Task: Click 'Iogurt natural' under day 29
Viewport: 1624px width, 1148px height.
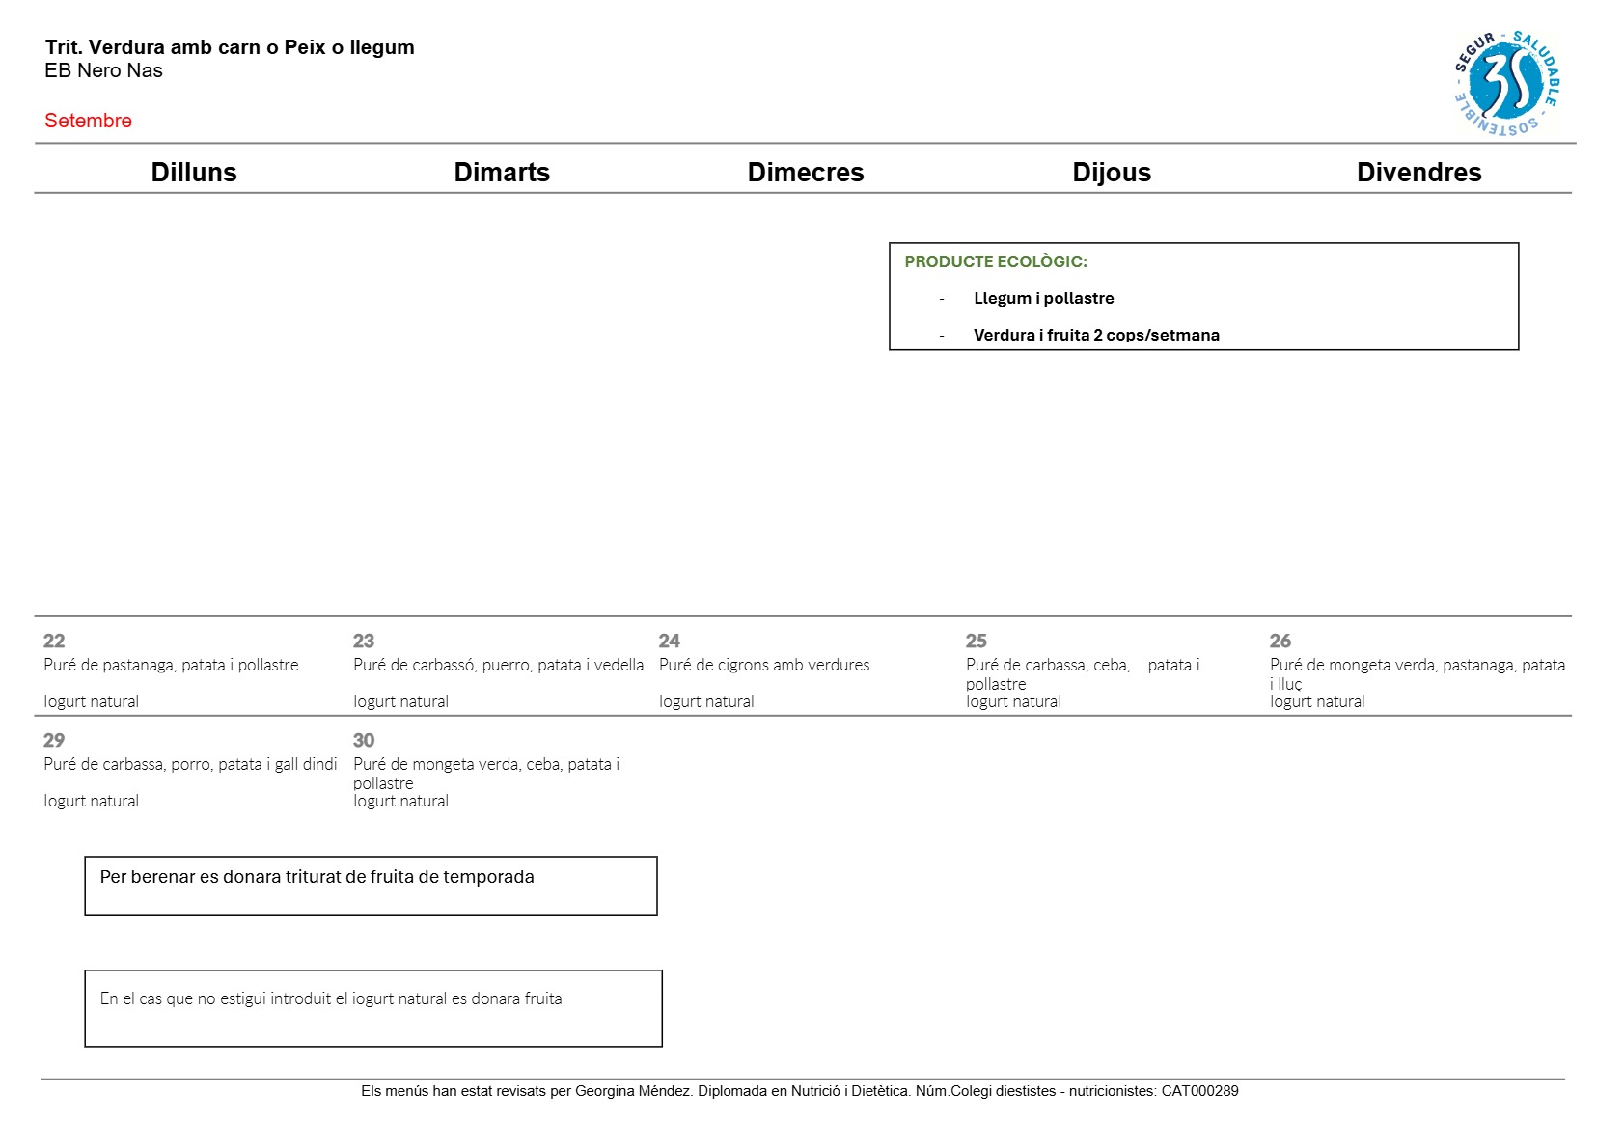Action: pos(91,801)
